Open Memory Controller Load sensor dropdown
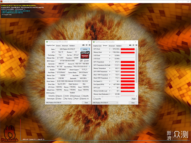The image size is (191, 143). point(110,91)
